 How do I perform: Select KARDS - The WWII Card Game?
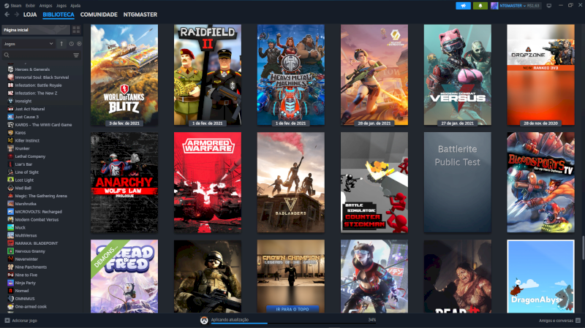click(43, 124)
